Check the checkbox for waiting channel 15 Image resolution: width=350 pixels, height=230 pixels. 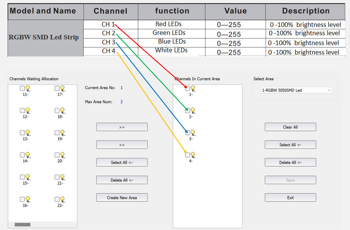click(22, 177)
